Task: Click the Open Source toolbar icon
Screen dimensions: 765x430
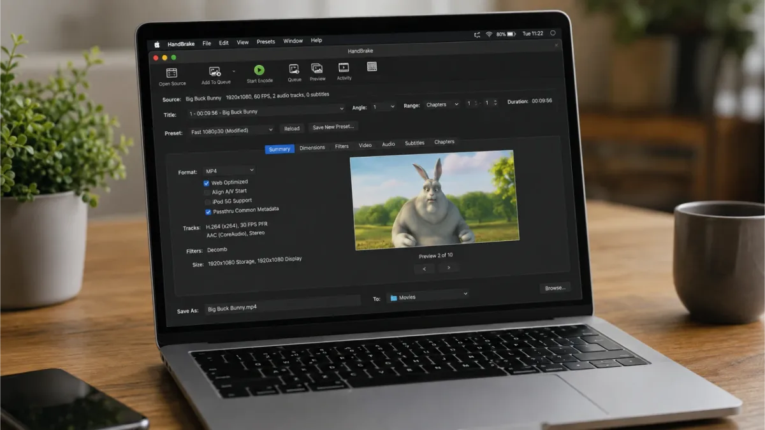Action: point(171,73)
